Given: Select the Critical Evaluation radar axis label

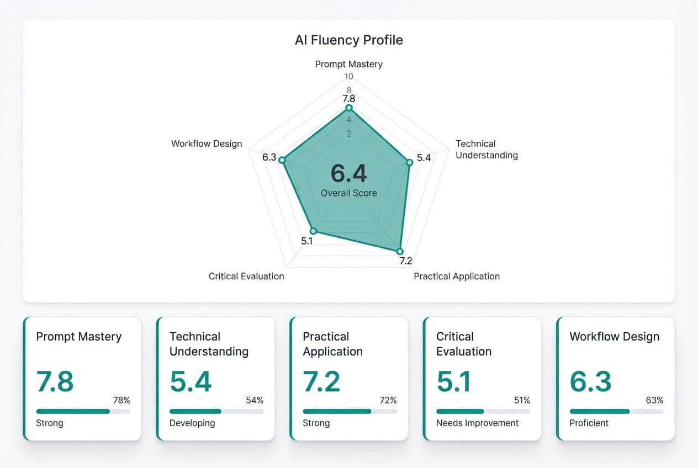Looking at the screenshot, I should coord(246,276).
